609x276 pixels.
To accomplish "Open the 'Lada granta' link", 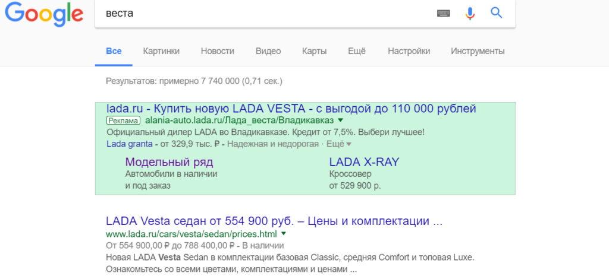I will click(x=129, y=144).
